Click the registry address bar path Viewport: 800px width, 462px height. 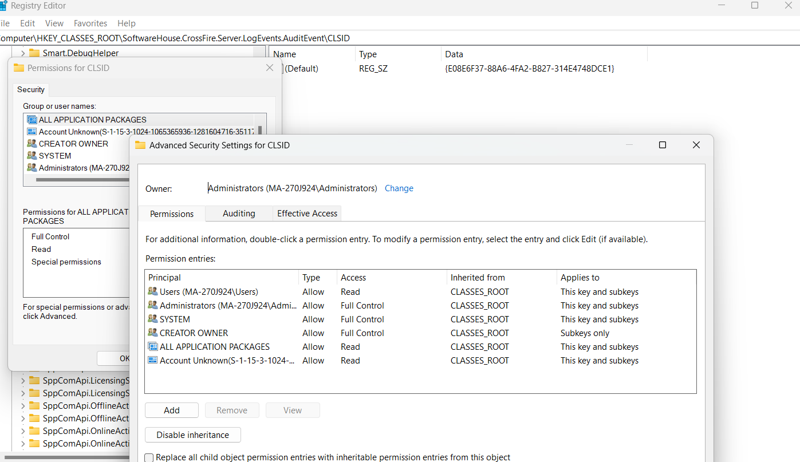pos(400,38)
